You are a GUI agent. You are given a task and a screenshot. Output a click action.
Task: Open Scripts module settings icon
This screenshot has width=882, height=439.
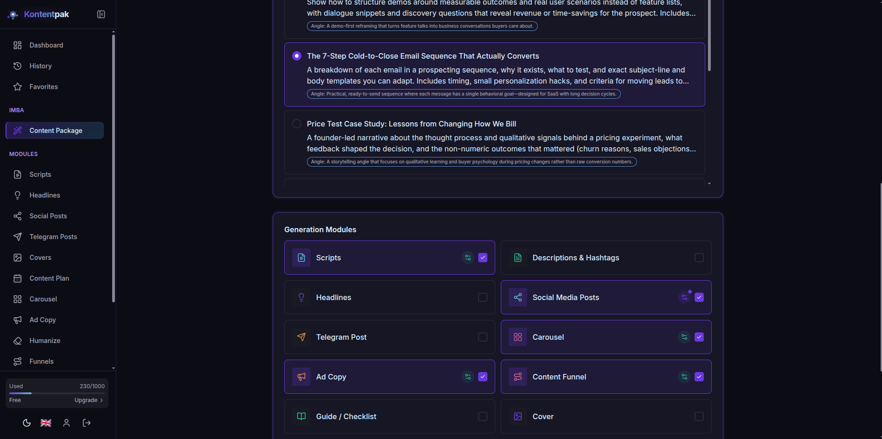click(x=468, y=258)
